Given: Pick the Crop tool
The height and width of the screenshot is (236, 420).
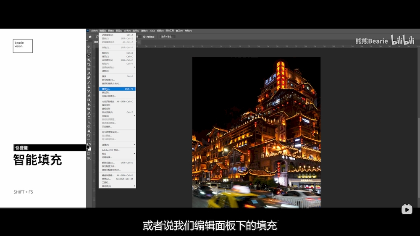Looking at the screenshot, I should click(89, 64).
